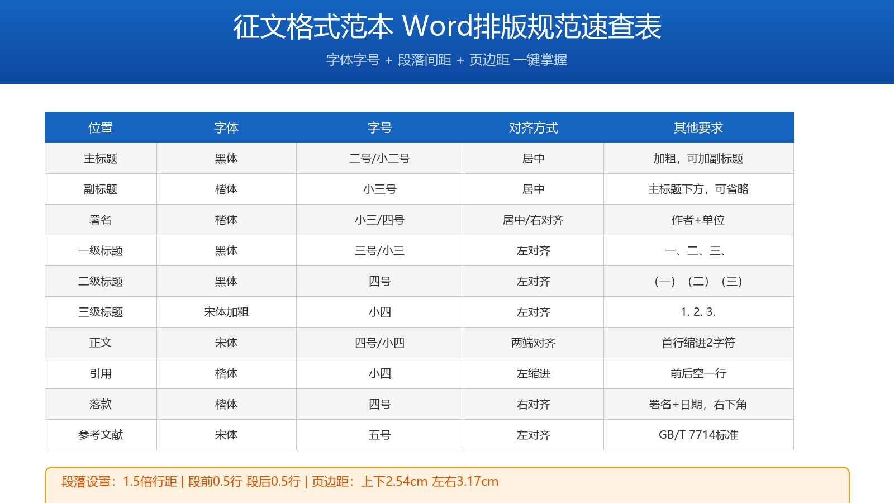The width and height of the screenshot is (894, 503).
Task: Click the 三级标题 row label
Action: [101, 312]
